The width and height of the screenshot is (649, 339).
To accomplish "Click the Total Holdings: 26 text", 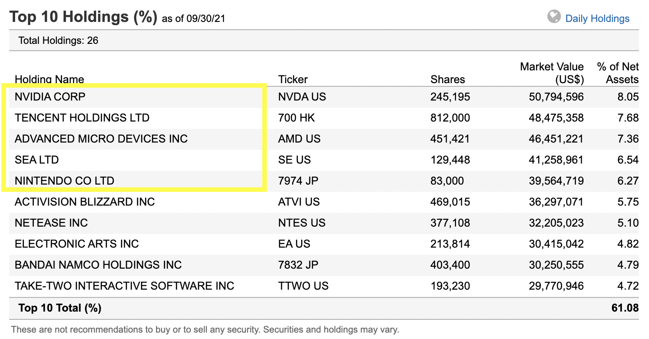I will pos(58,41).
